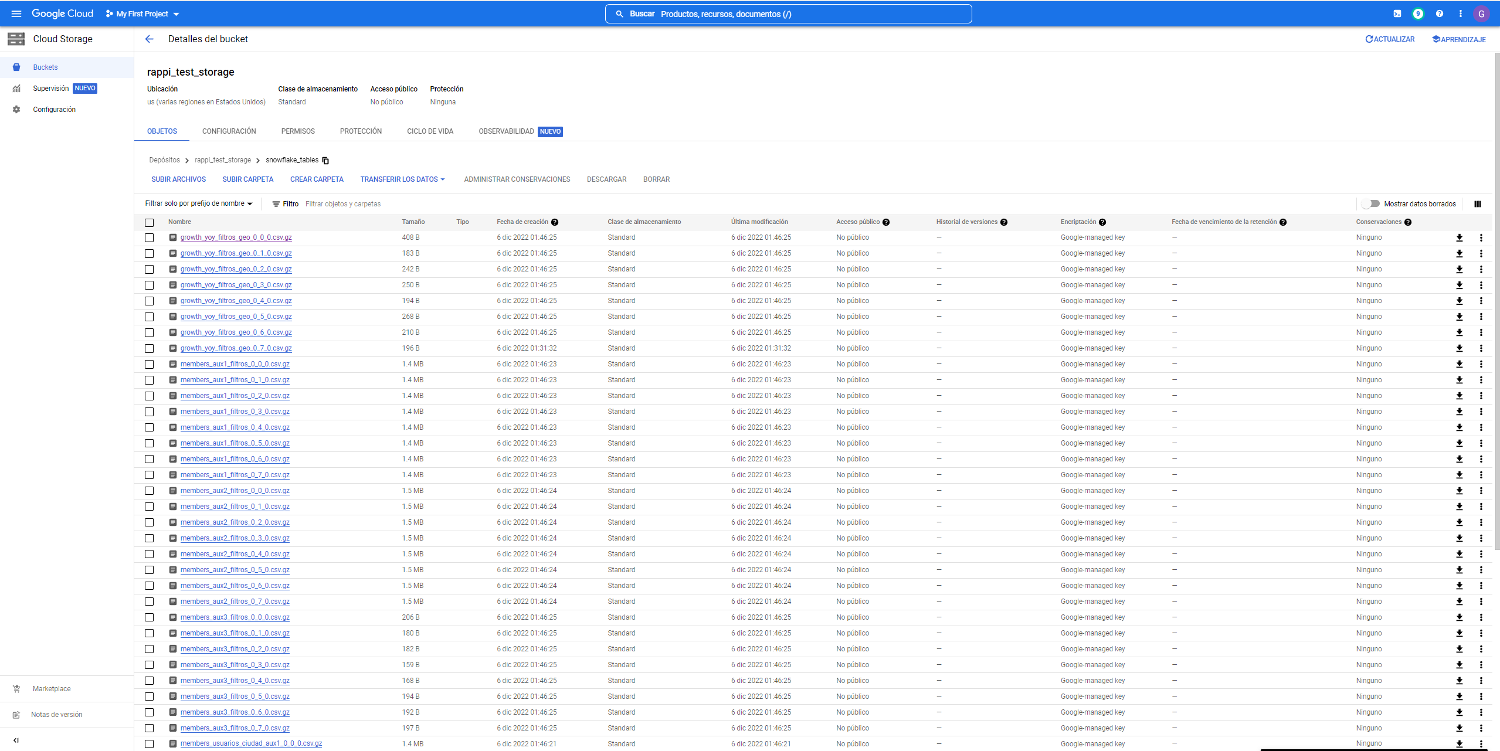Select all objects with header checkbox
Screen dimensions: 1500x751
(150, 223)
